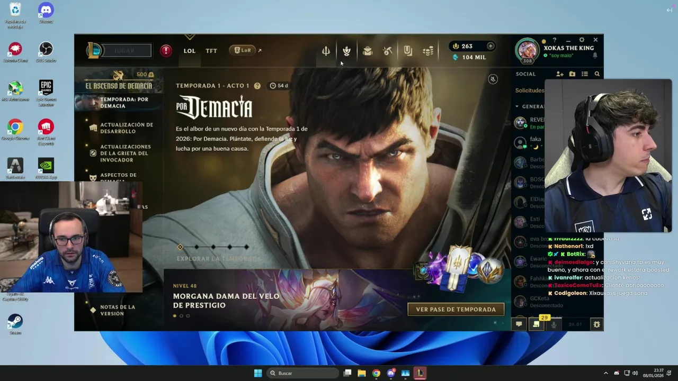The image size is (678, 381).
Task: Open Actualización de Desarrollo sidebar item
Action: [x=119, y=128]
